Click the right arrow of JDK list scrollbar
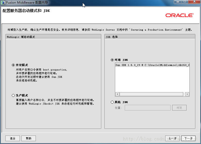Viewport: 201px width, 144px height. coord(187,94)
